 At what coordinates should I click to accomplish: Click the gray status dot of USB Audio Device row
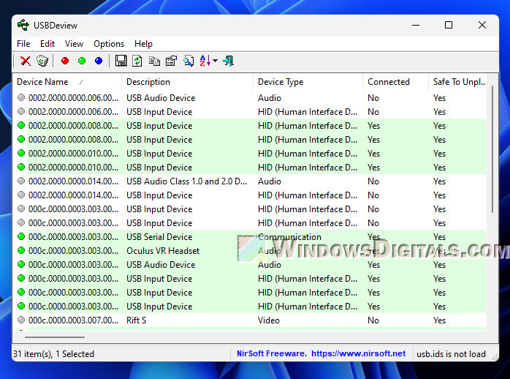point(21,97)
